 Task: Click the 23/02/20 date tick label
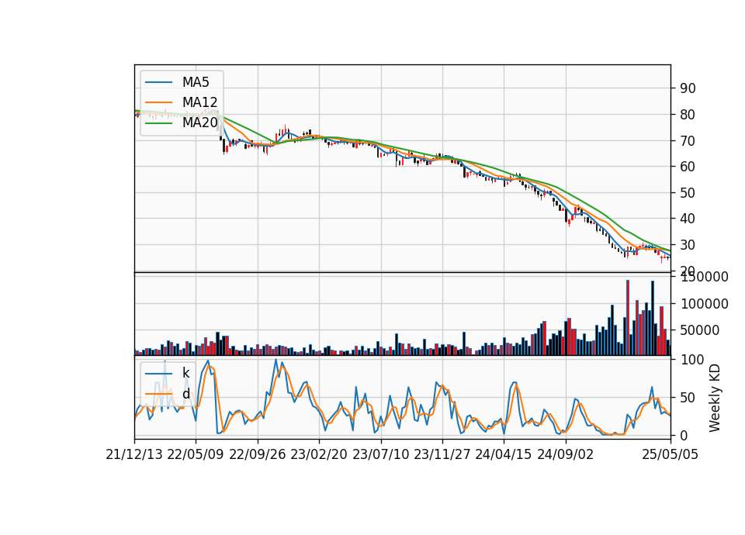319,454
